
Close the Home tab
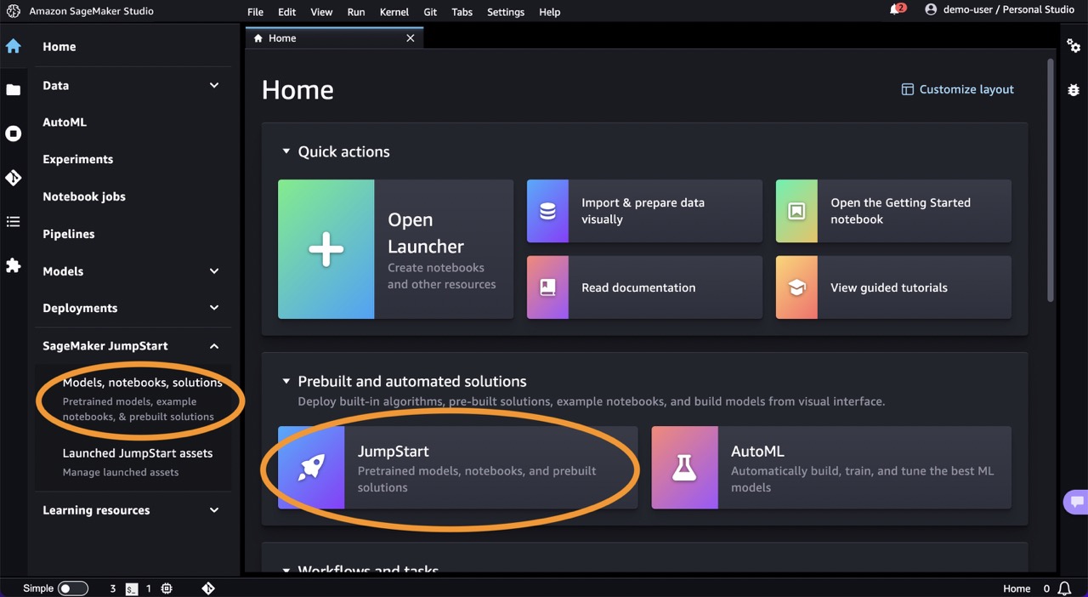pyautogui.click(x=411, y=38)
